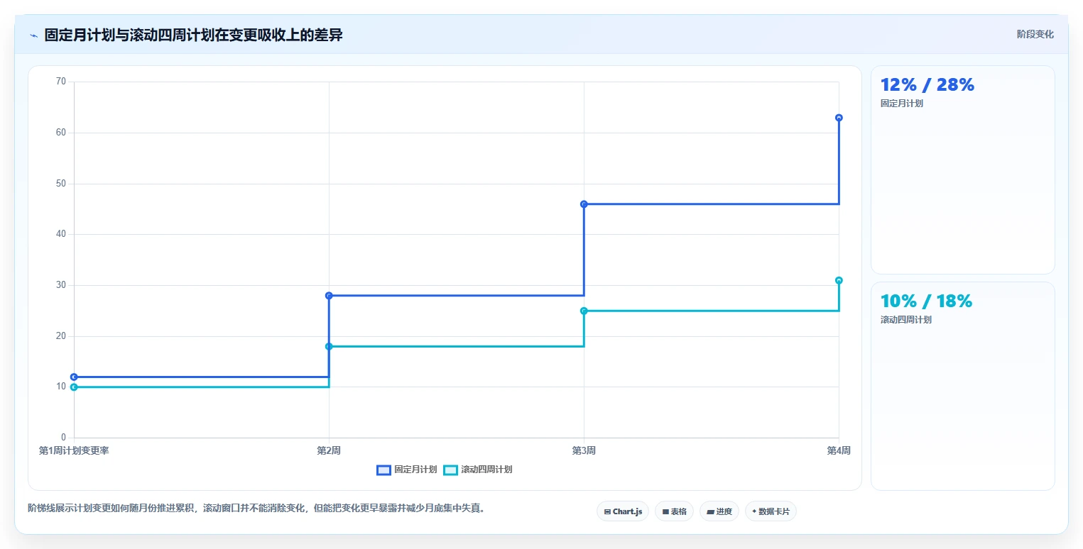Click the y-axis value 30
This screenshot has height=549, width=1083.
60,285
